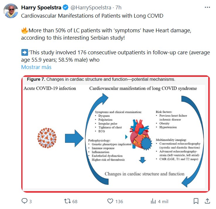This screenshot has width=216, height=209.
Task: Click the repost count 68
Action: [x=75, y=201]
